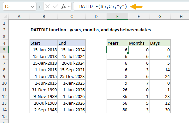Click the formula bar vertical dots handle
The height and width of the screenshot is (123, 189).
click(40, 6)
